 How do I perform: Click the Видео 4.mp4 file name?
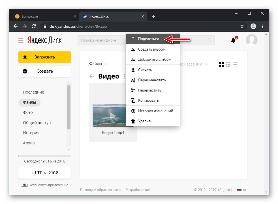pos(113,133)
